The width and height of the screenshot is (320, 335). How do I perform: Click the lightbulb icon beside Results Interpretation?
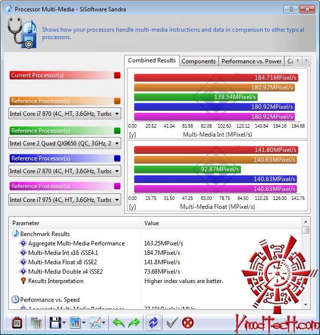23,281
